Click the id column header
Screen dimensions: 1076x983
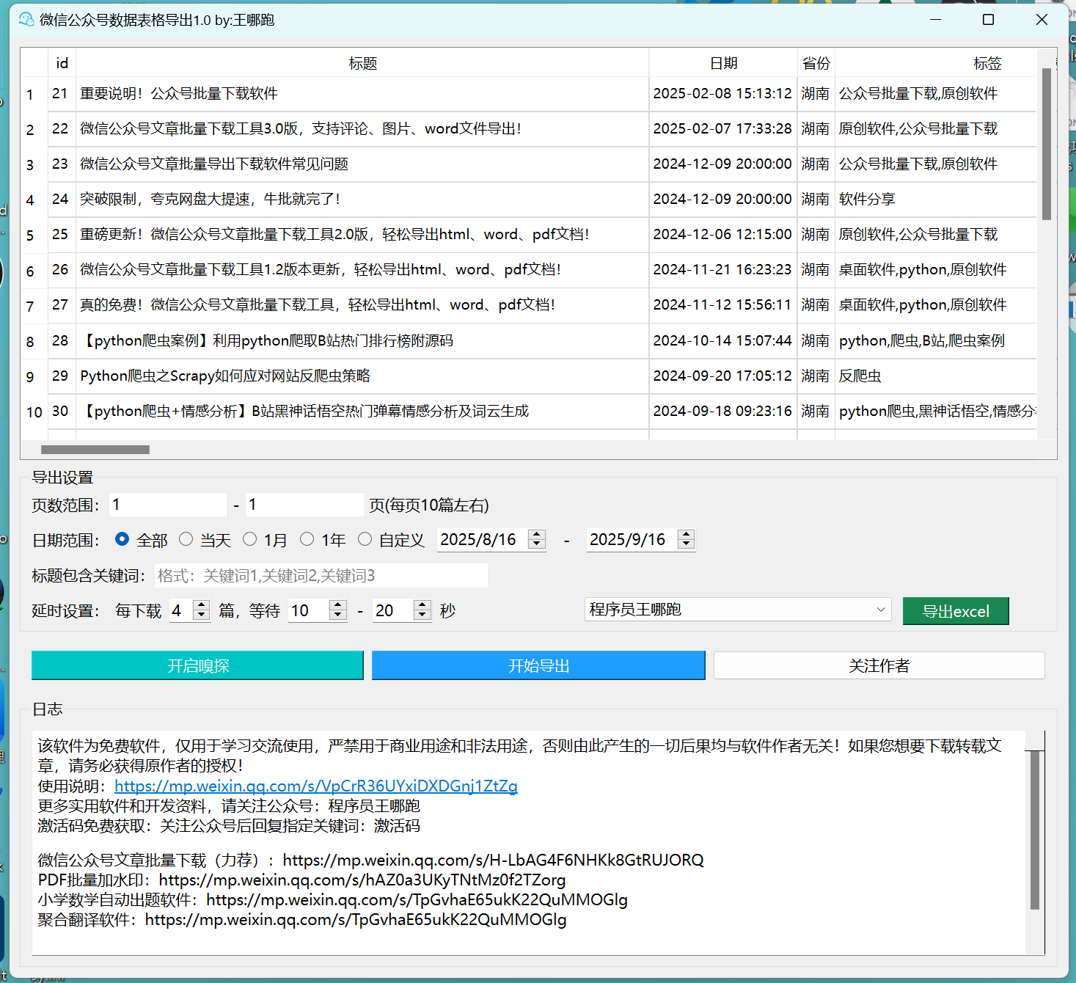coord(62,63)
